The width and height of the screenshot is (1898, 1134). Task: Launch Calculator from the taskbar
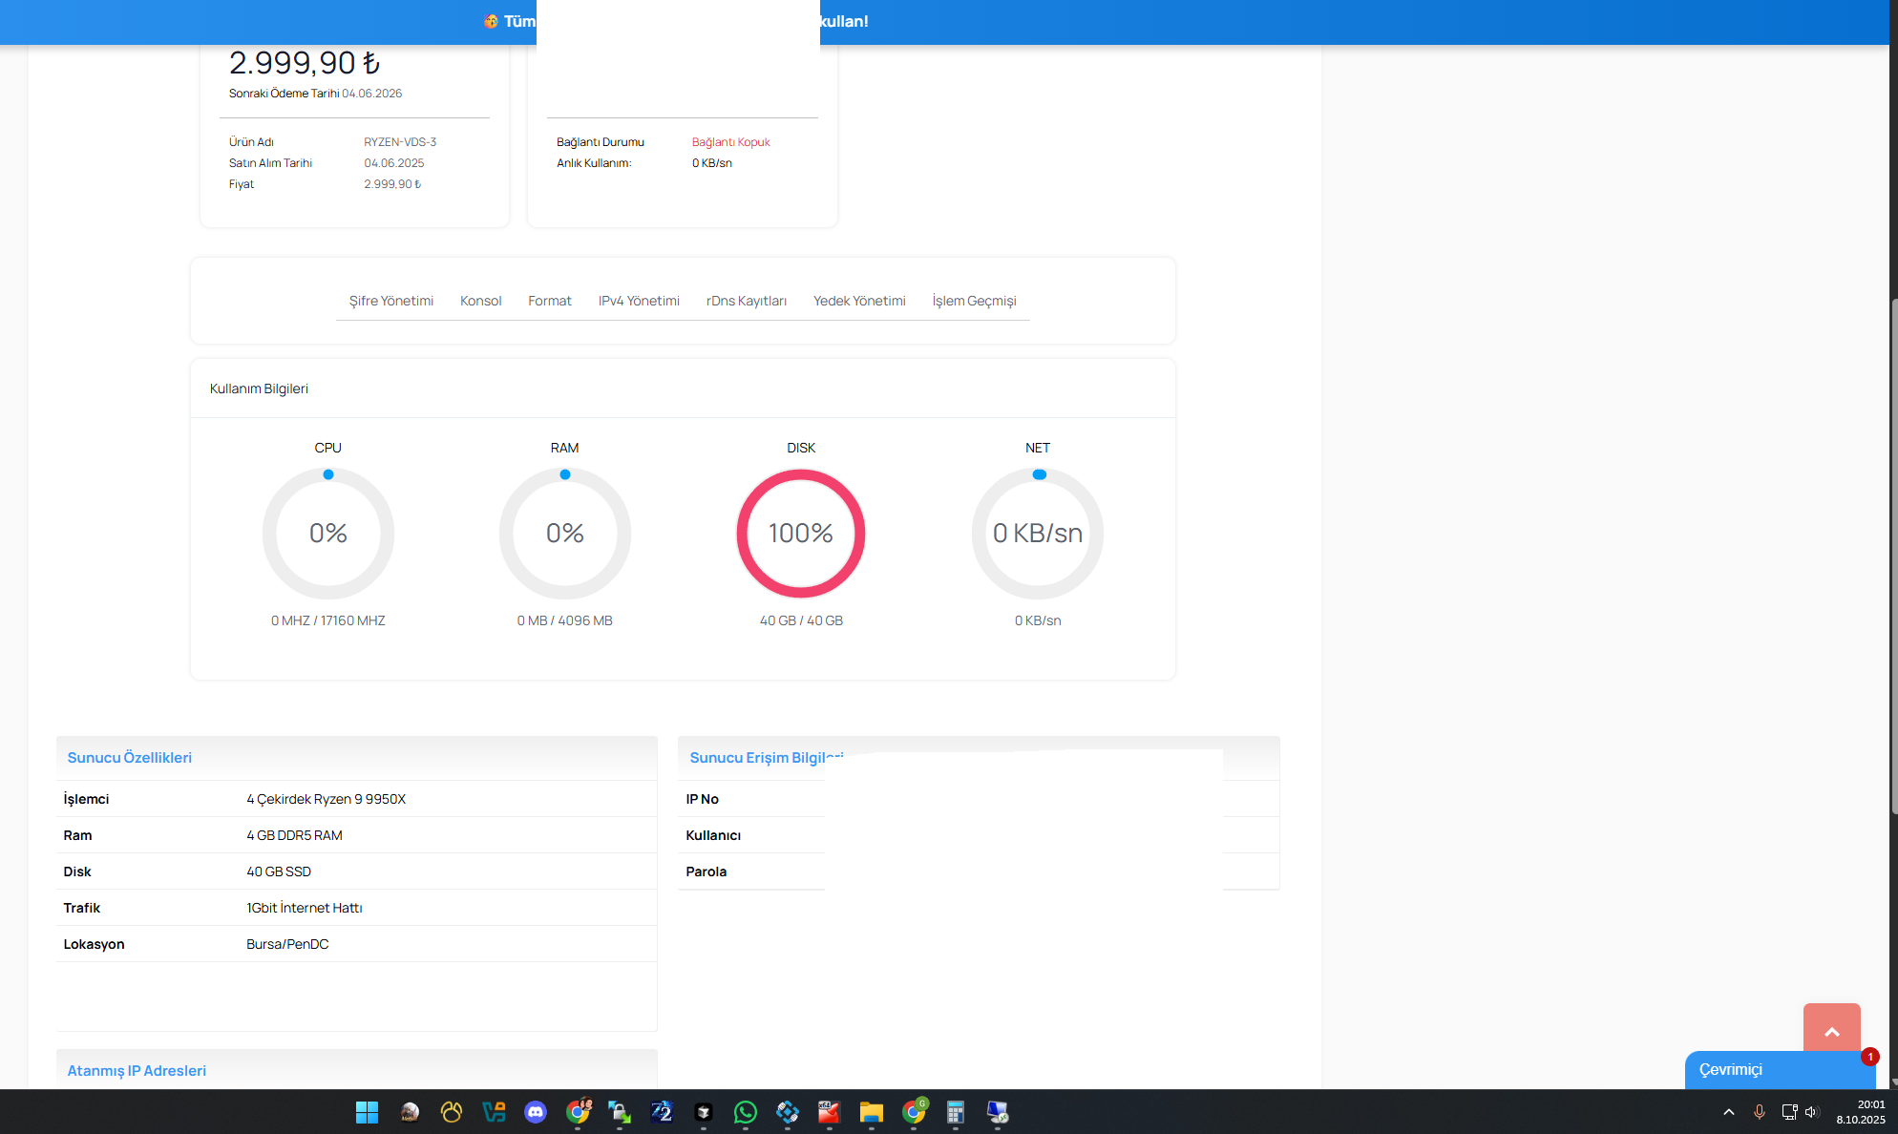click(956, 1112)
